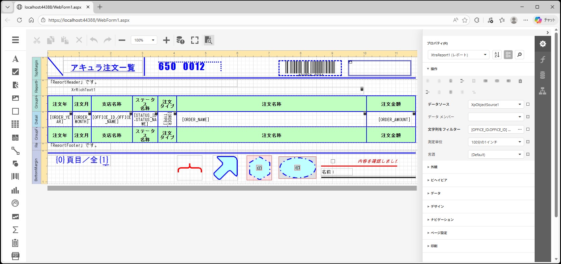Open the hamburger menu of report designer
Viewport: 561px width, 264px height.
click(x=15, y=40)
